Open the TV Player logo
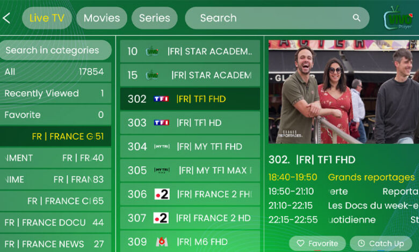Image resolution: width=419 pixels, height=252 pixels. point(398,18)
